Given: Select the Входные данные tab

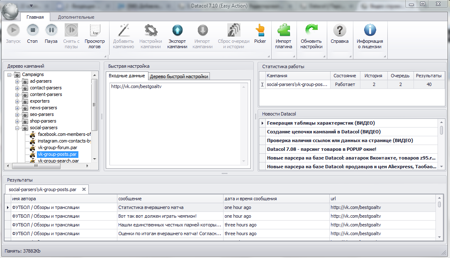Looking at the screenshot, I should click(127, 76).
